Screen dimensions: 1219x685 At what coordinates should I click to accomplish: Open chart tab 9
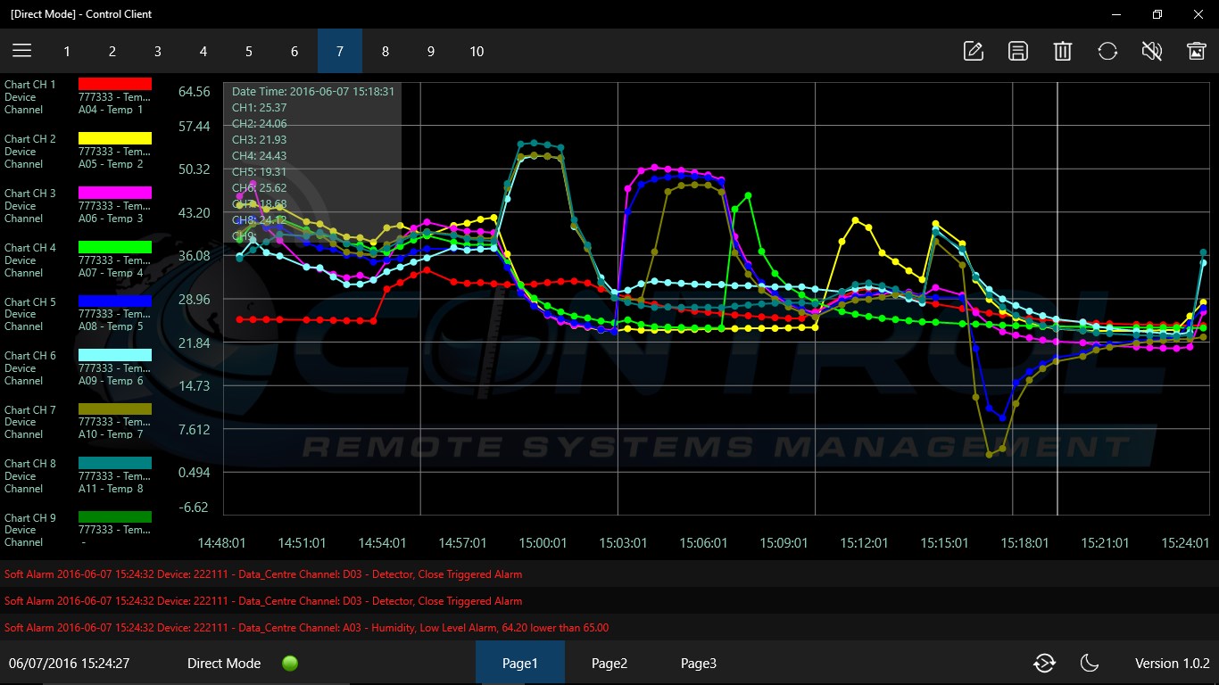431,51
